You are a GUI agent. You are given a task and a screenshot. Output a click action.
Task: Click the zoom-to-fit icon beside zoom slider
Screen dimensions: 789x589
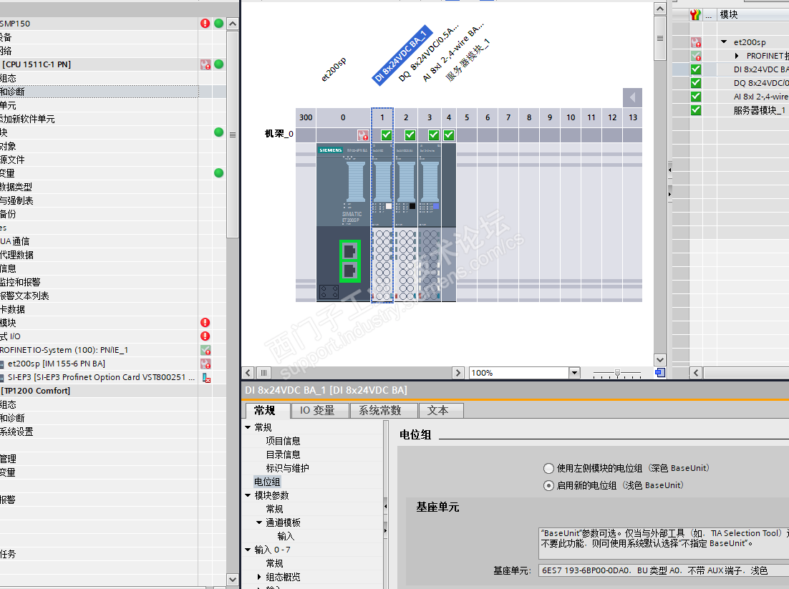pyautogui.click(x=659, y=373)
